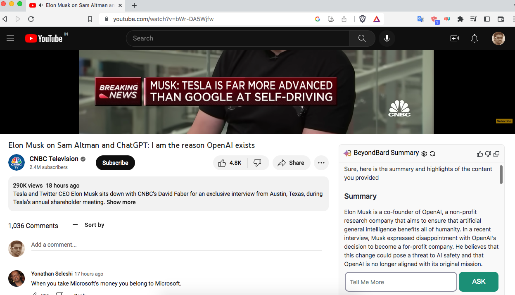Click the video title text
Viewport: 515px width, 295px height.
[132, 145]
